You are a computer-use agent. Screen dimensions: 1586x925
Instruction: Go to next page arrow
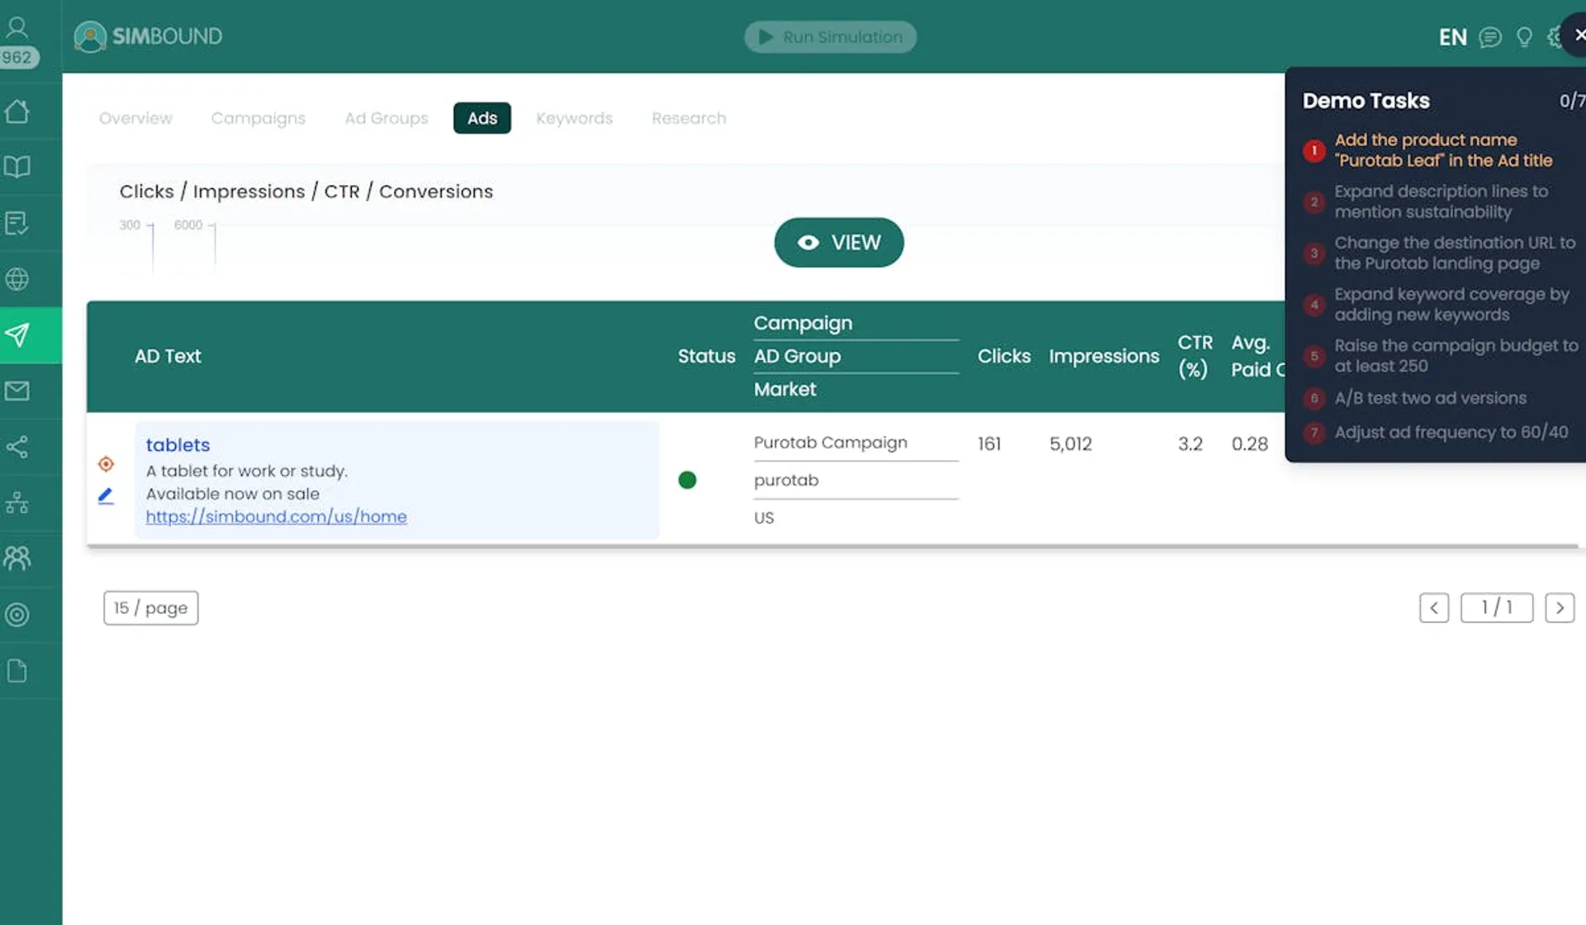[x=1559, y=608]
